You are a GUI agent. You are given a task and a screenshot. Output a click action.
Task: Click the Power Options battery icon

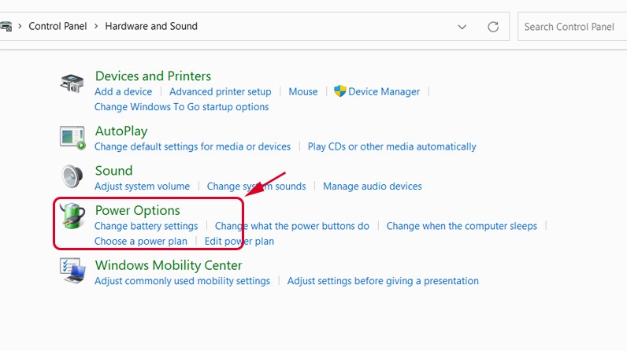tap(72, 217)
